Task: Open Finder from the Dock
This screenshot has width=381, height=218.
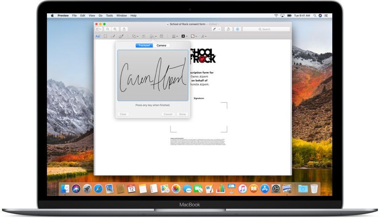Action: click(65, 188)
